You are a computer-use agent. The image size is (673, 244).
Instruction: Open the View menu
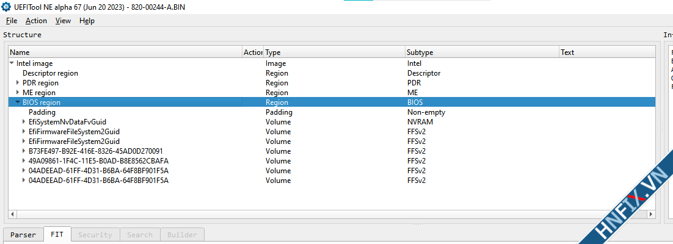click(x=63, y=21)
